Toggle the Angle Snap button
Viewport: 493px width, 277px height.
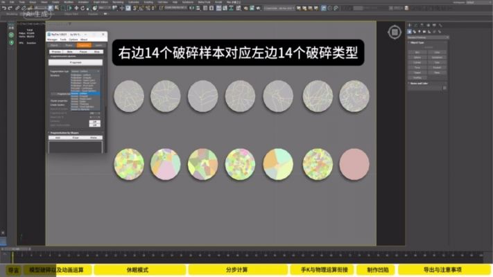[x=141, y=8]
